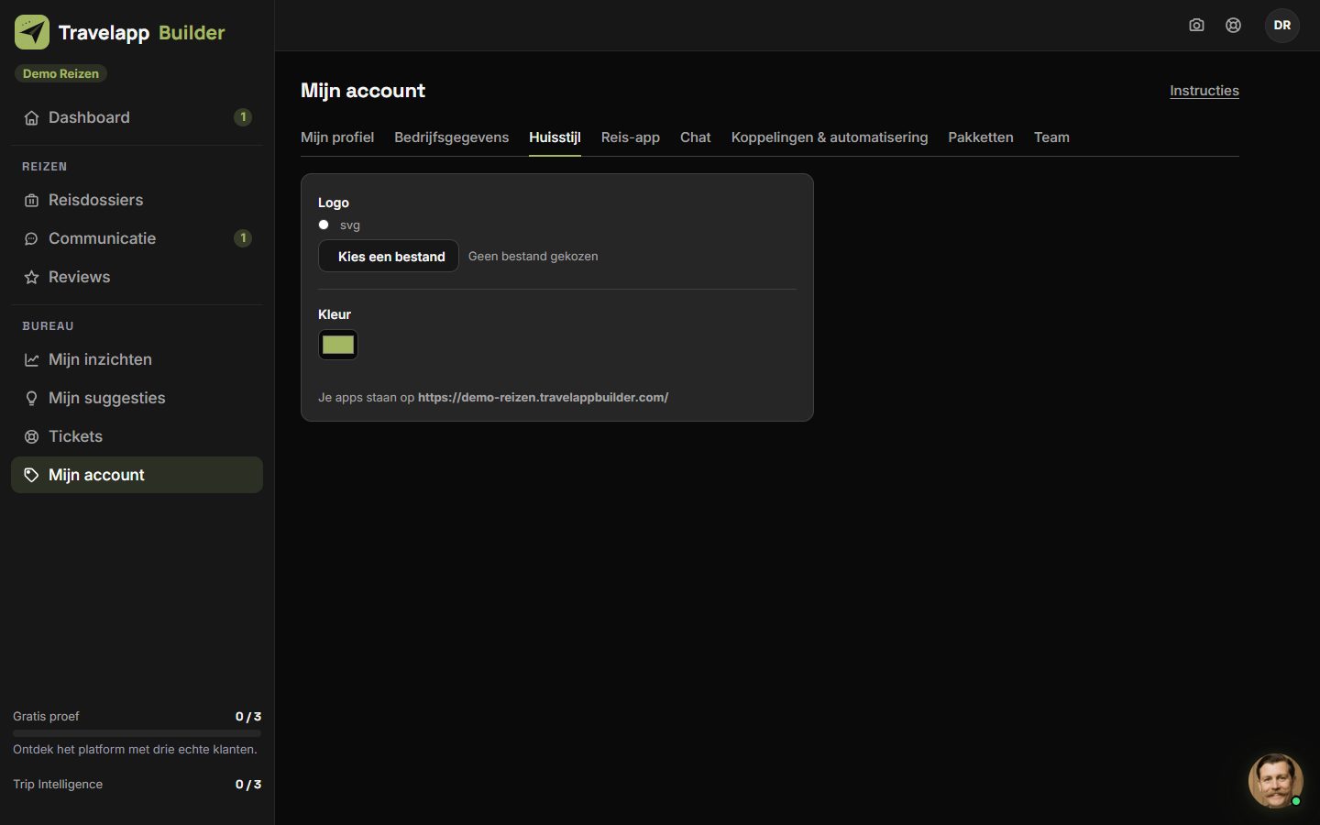Click the Geen bestand gekozen text
Screen dimensions: 1320x825
pos(533,257)
